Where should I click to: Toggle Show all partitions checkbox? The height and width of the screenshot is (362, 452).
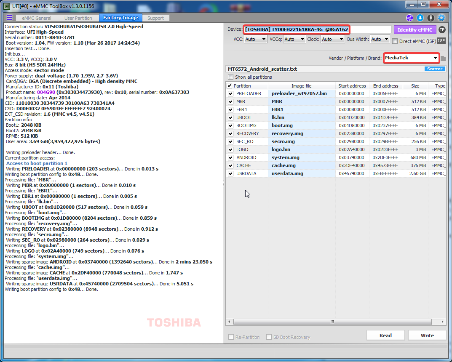click(230, 77)
